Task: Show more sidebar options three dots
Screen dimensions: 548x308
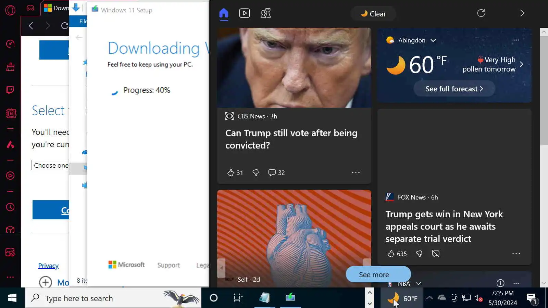Action: (x=10, y=277)
